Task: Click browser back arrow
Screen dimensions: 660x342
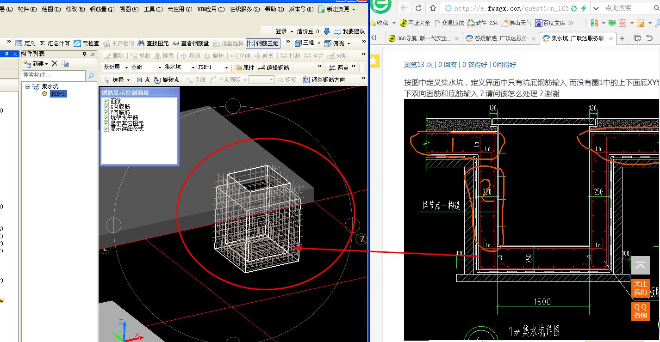Action: point(405,8)
